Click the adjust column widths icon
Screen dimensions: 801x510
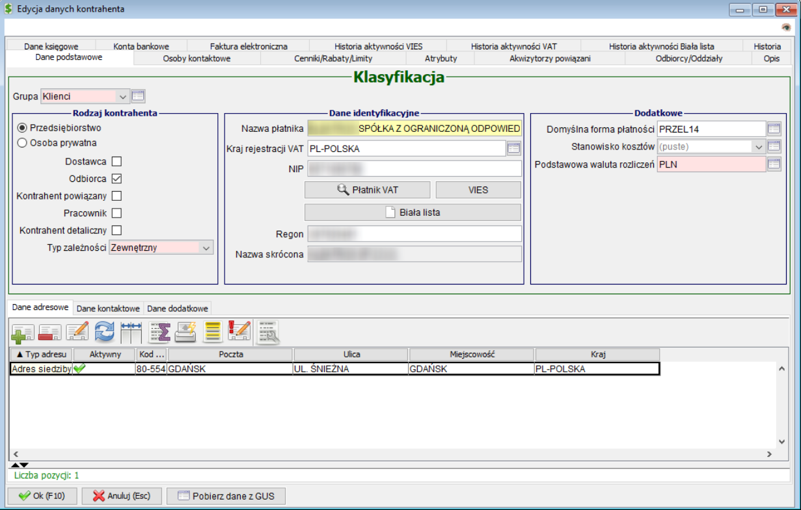[131, 331]
